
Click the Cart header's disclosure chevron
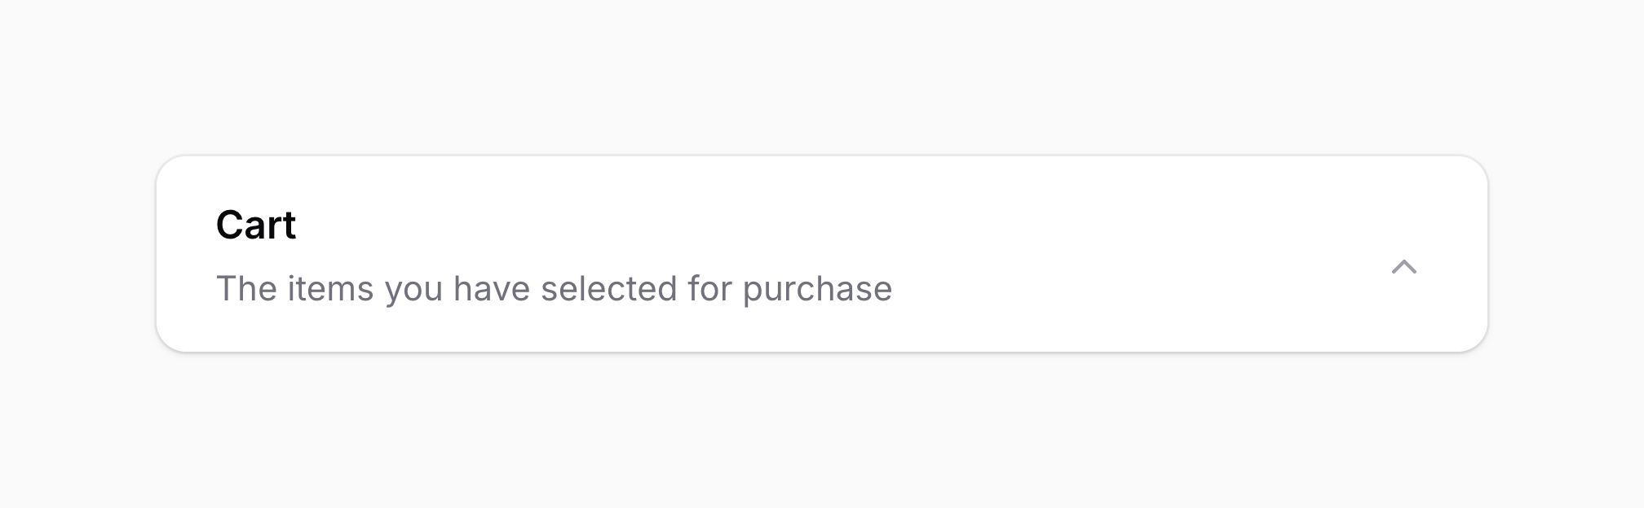(1403, 267)
